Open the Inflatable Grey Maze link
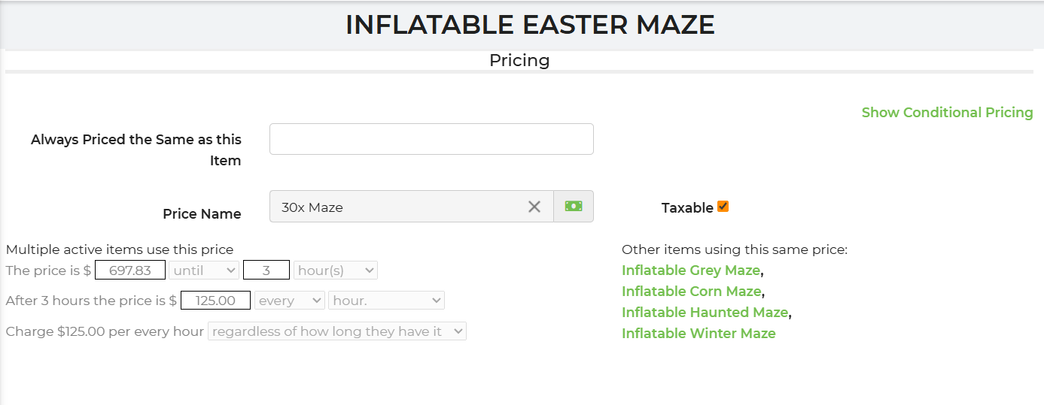The image size is (1044, 405). (x=690, y=271)
